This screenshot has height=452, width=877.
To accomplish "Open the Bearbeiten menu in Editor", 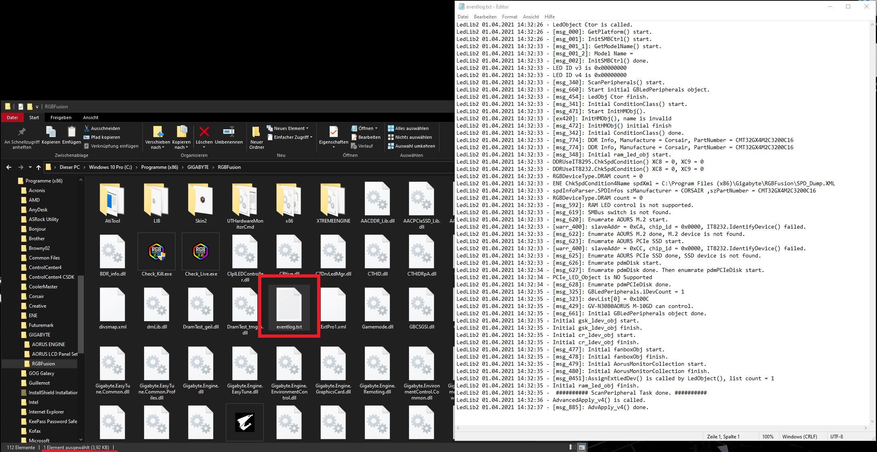I will pos(485,17).
